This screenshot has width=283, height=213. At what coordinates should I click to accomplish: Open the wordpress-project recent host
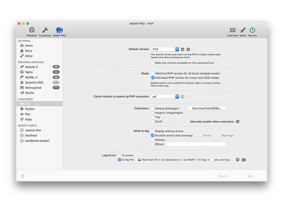point(37,141)
